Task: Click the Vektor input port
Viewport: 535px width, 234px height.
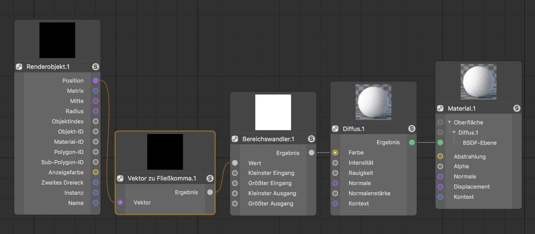Action: point(120,202)
